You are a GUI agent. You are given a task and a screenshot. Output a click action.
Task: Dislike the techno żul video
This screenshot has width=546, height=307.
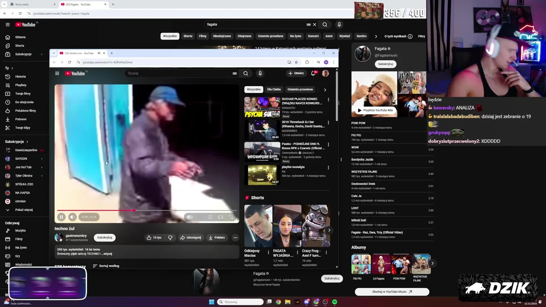point(170,237)
